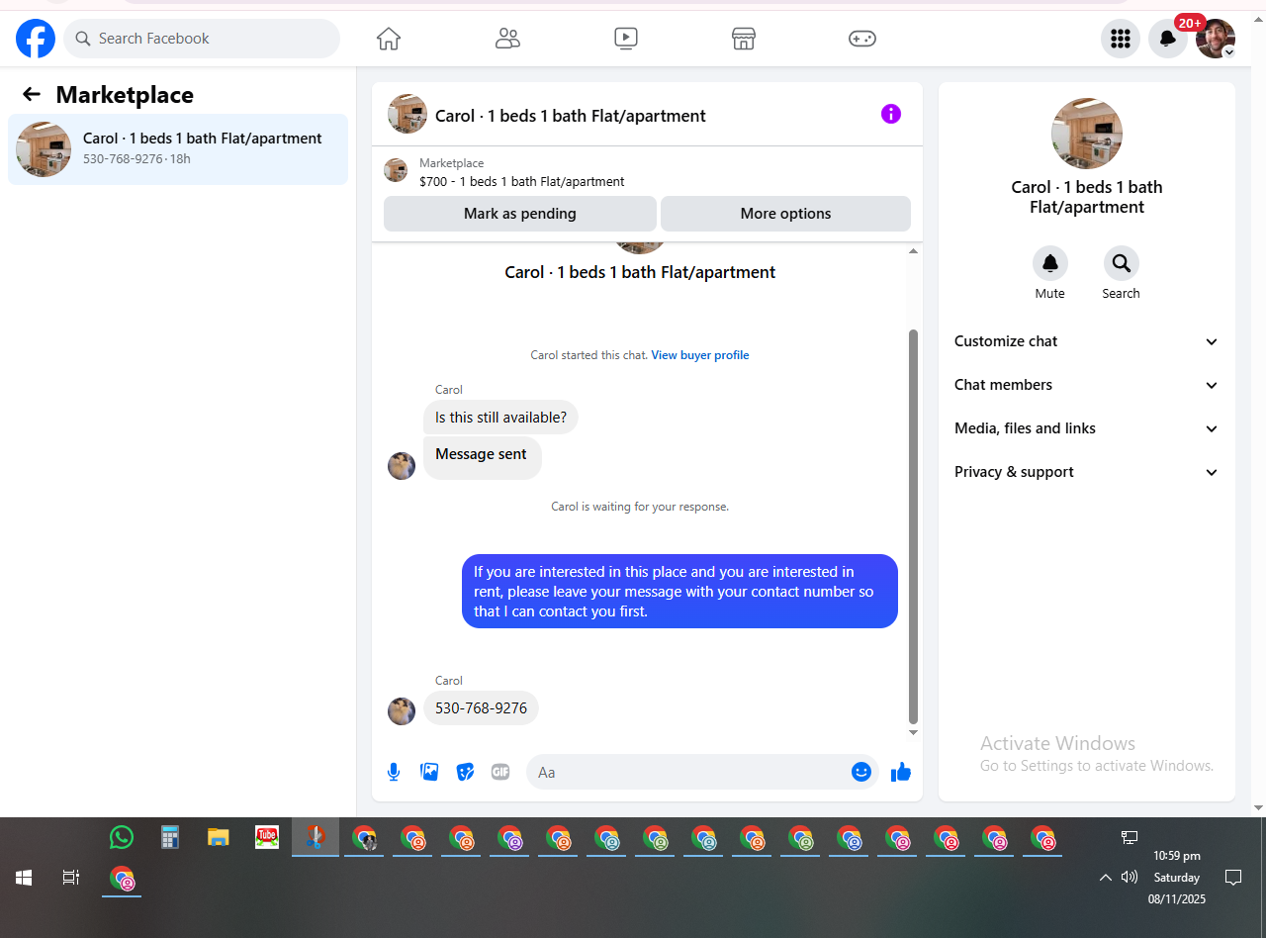Focus the Search Facebook field
The height and width of the screenshot is (938, 1266).
202,39
